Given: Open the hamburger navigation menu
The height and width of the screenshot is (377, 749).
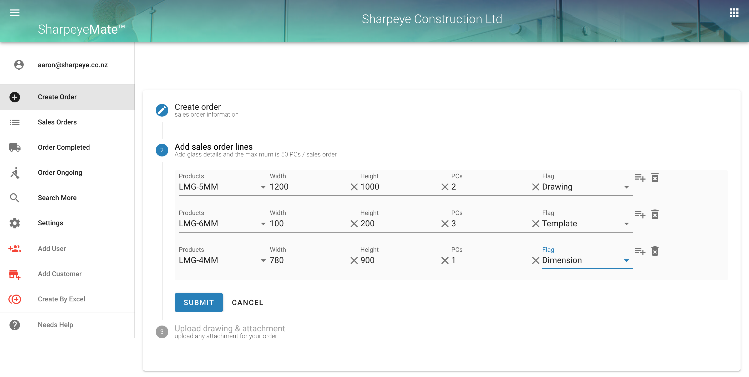Looking at the screenshot, I should coord(14,13).
